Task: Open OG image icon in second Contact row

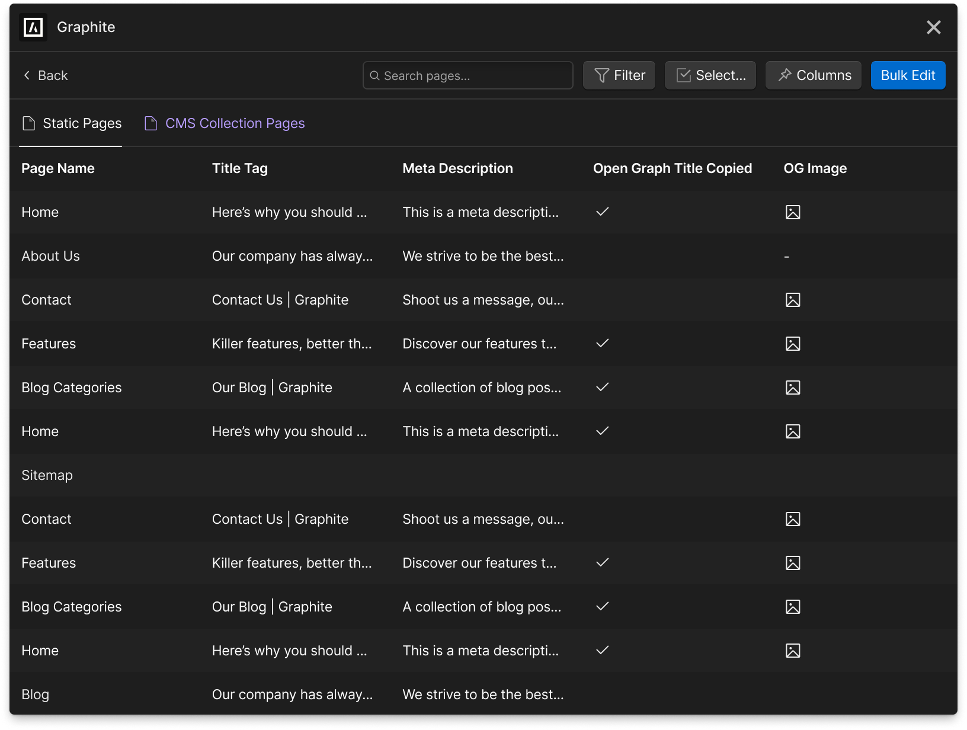Action: [793, 519]
